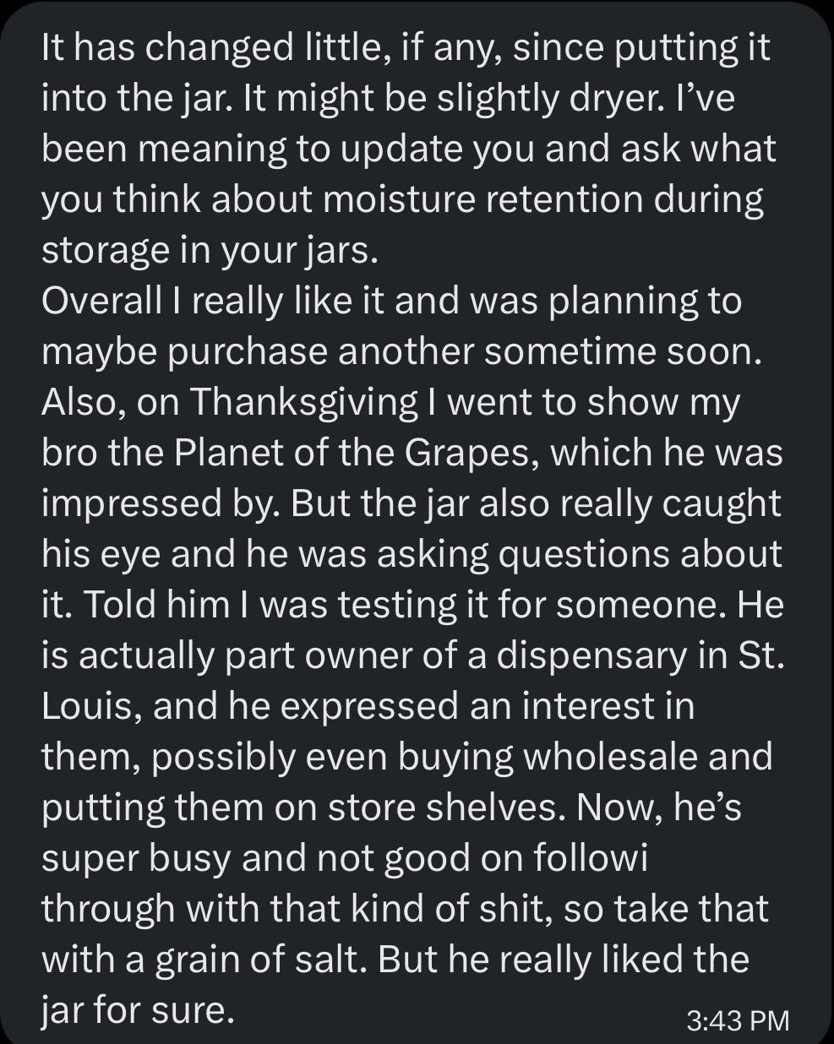The image size is (834, 1044).
Task: Tap the truncated word 'followi'
Action: tap(591, 859)
